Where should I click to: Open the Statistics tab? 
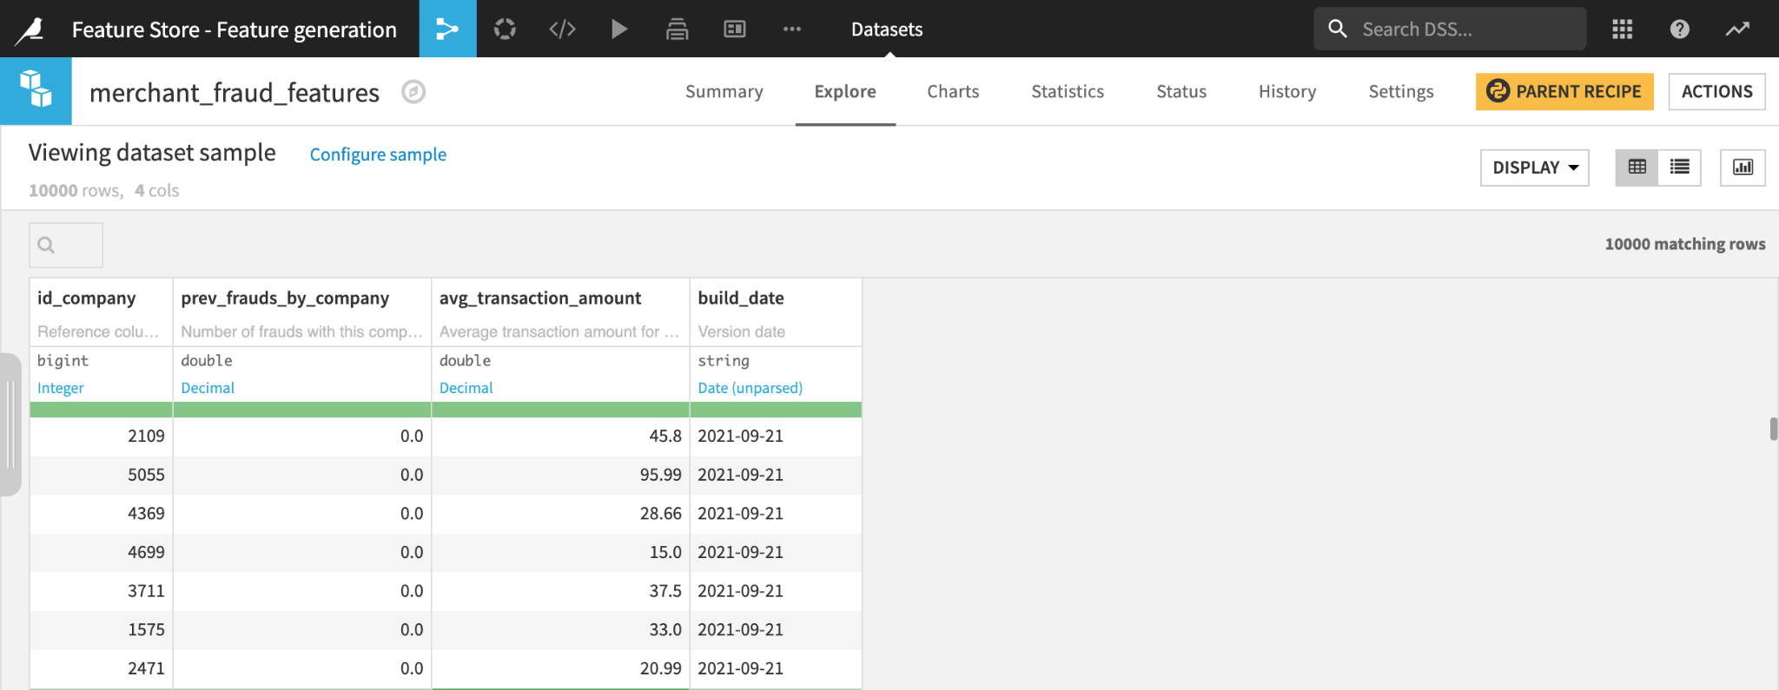[x=1068, y=91]
